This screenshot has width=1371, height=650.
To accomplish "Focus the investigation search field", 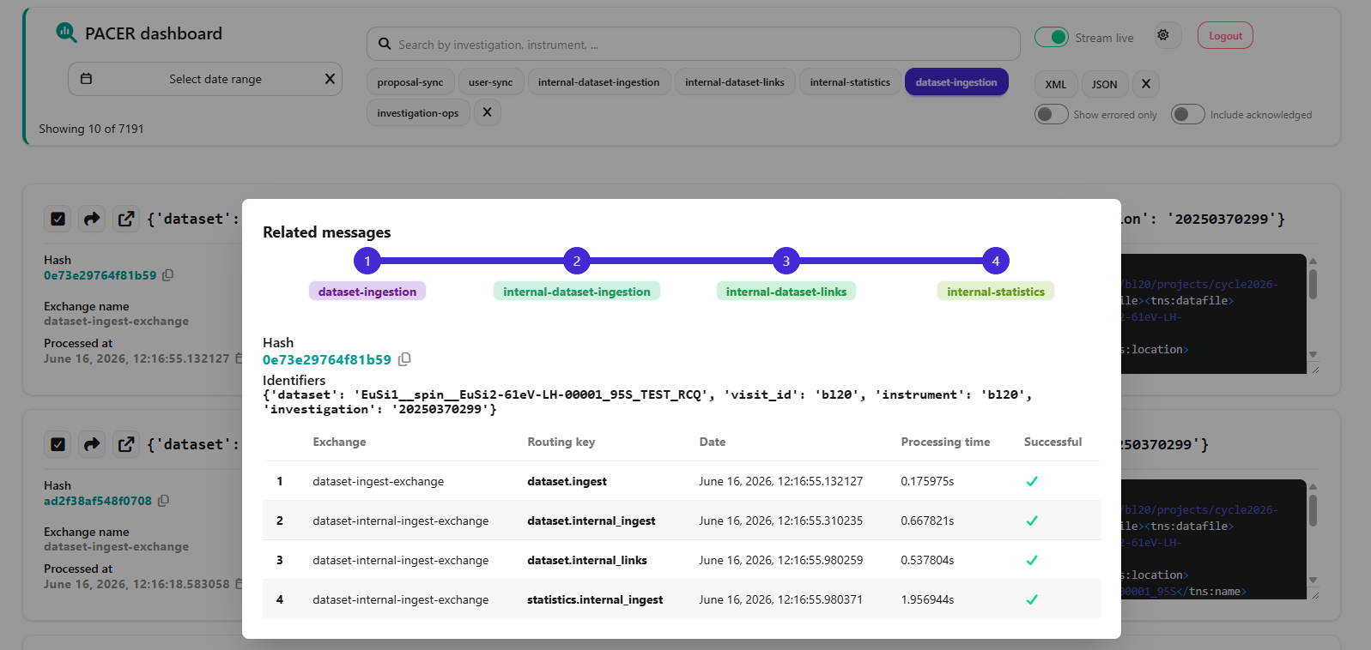I will pos(694,44).
